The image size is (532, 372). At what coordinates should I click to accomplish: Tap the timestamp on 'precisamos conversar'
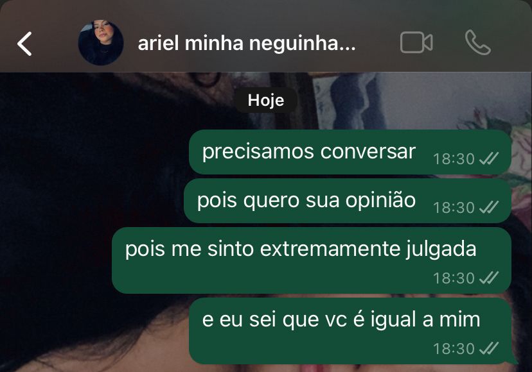pos(454,159)
